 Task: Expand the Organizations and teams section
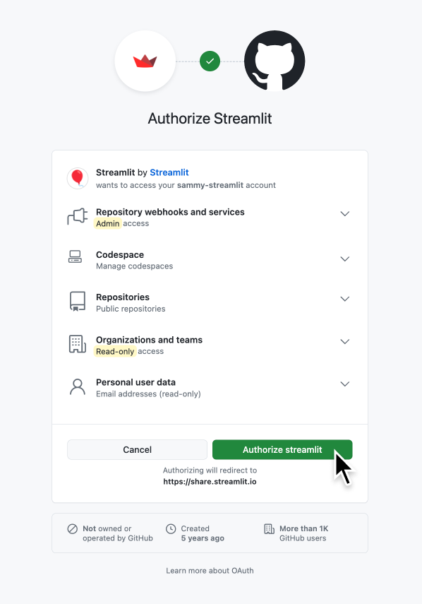pyautogui.click(x=345, y=341)
